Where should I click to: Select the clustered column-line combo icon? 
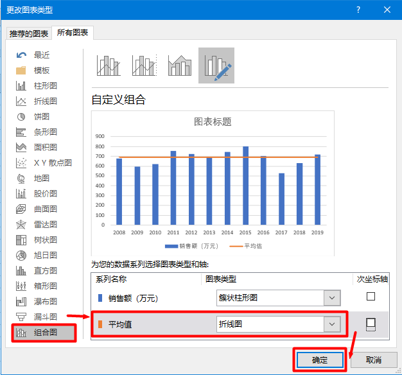coord(109,65)
